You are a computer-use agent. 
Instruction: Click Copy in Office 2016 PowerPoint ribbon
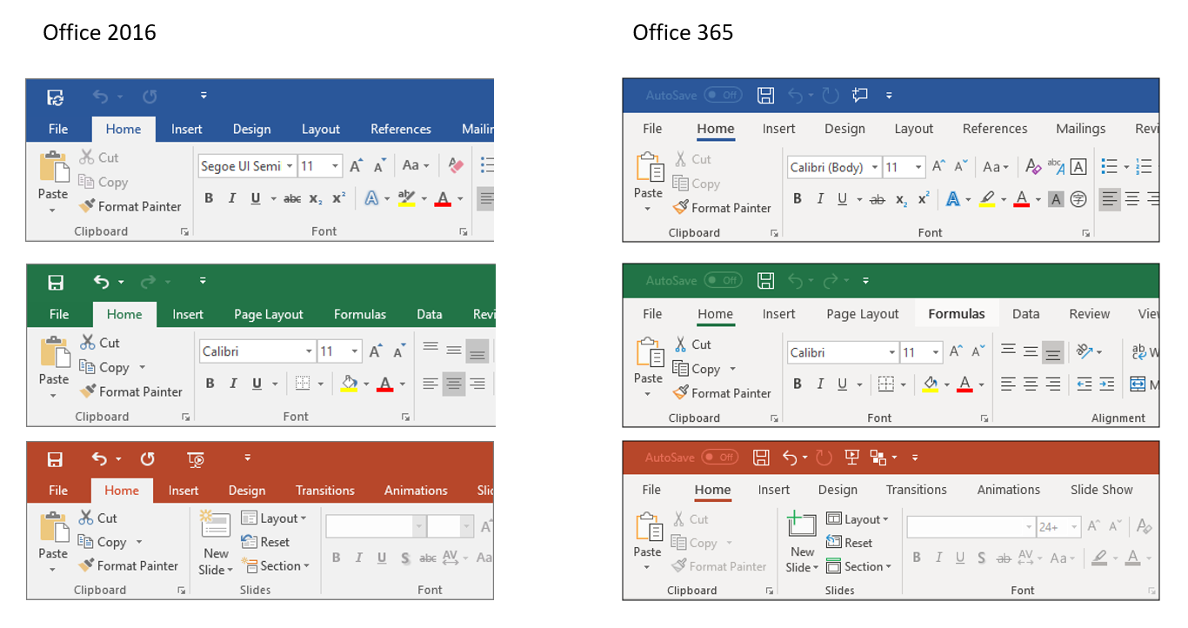point(103,542)
